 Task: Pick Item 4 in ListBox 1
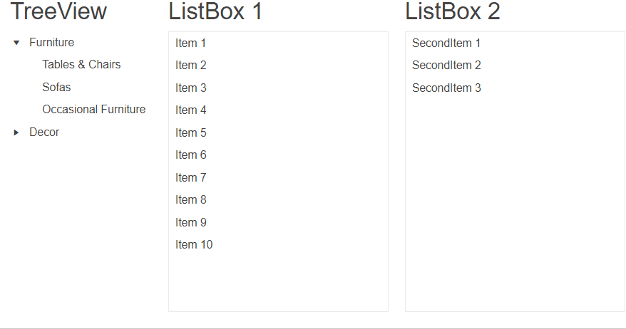[191, 110]
